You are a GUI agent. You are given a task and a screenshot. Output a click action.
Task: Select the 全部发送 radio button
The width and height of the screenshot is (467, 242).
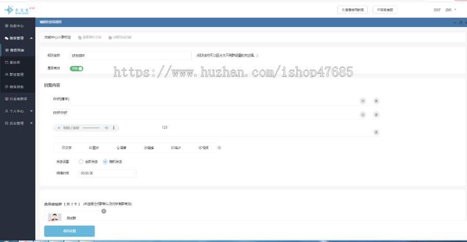point(81,162)
